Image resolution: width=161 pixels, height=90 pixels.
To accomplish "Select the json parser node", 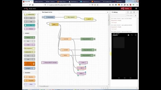I will (54, 24).
